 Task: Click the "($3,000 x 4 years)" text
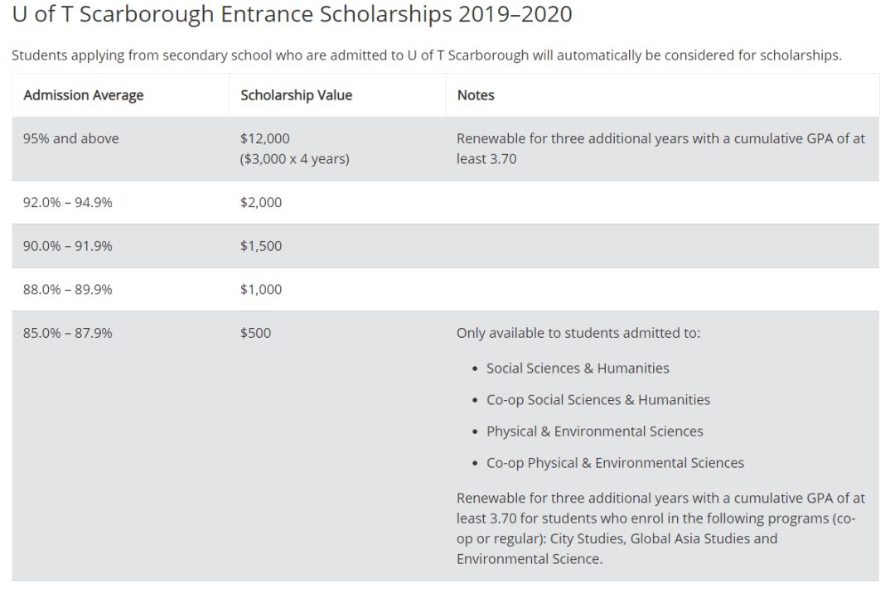pyautogui.click(x=294, y=159)
